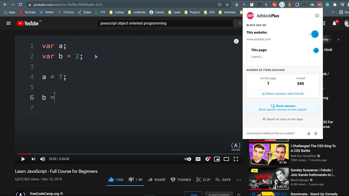The width and height of the screenshot is (349, 196).
Task: Like the video (136K)
Action: point(116,180)
